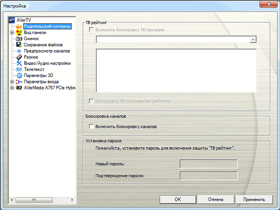280x210 pixels.
Task: Click the tree scrollbar right arrow
Action: point(72,200)
